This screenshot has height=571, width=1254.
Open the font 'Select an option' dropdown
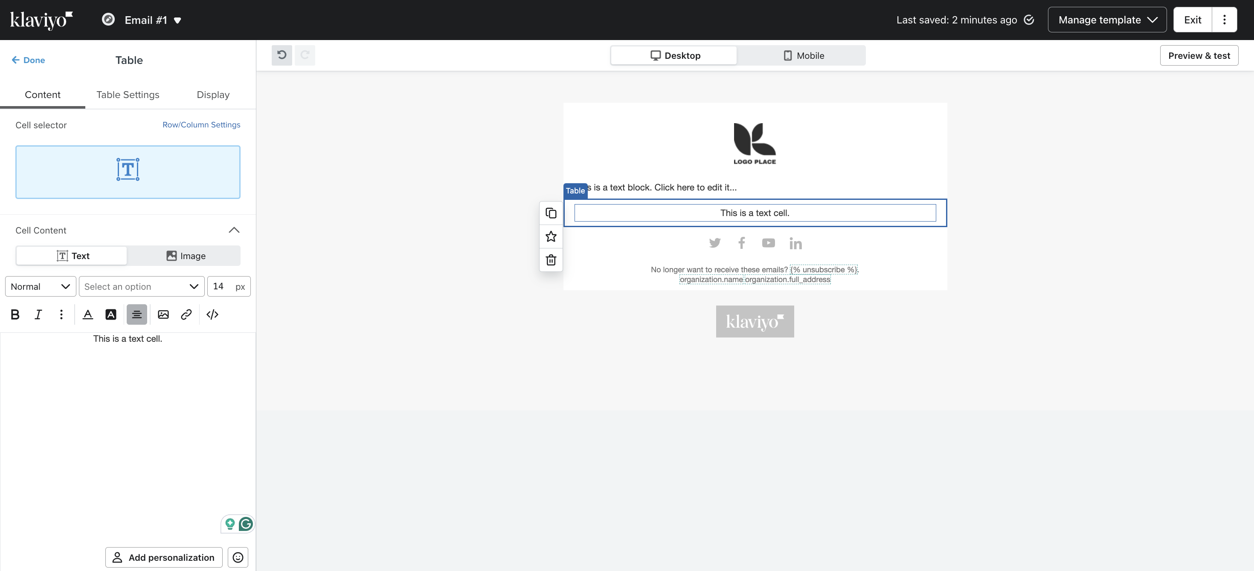click(x=141, y=286)
